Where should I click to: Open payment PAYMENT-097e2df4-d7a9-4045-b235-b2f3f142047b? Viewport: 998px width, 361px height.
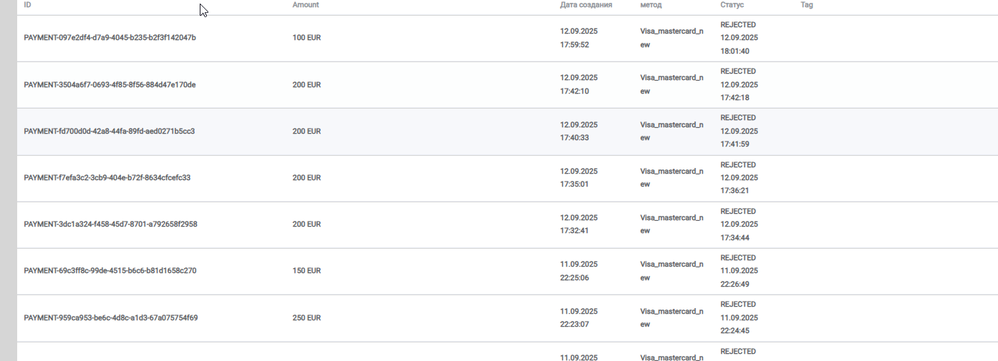point(110,38)
